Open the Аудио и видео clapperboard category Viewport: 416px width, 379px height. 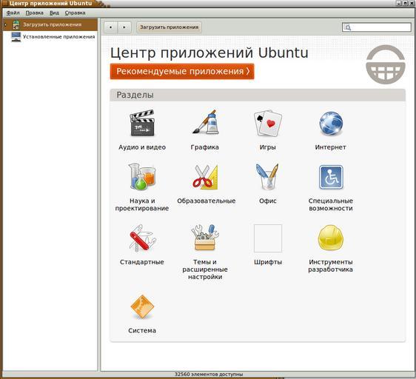click(142, 123)
